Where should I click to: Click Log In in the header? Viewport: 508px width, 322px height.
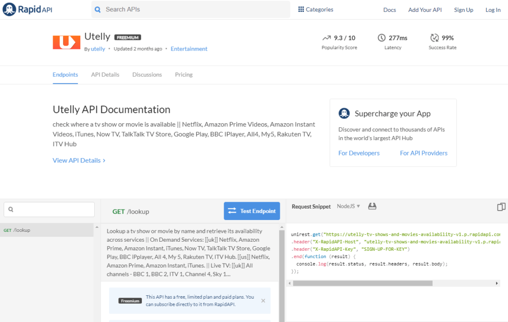click(x=493, y=10)
